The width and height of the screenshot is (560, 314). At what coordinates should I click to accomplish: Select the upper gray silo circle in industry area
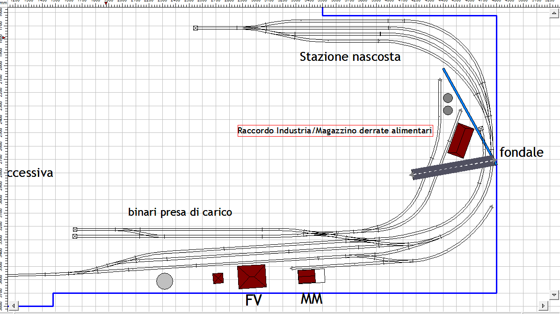pos(448,98)
